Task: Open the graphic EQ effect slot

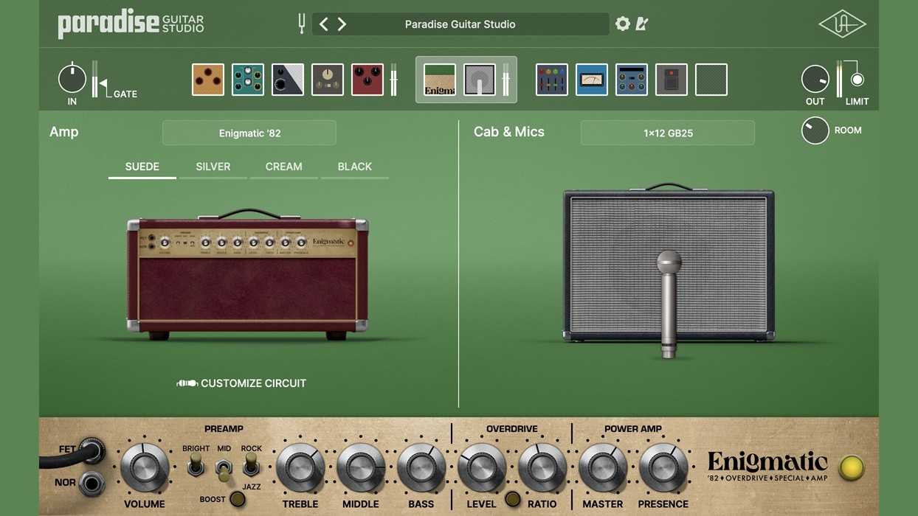Action: tap(552, 80)
